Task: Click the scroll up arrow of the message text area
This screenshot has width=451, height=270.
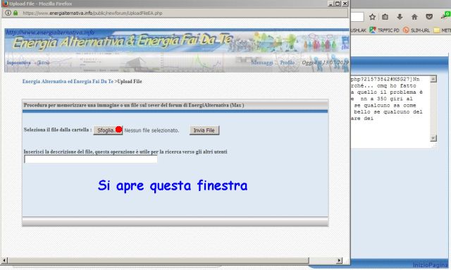Action: (433, 79)
